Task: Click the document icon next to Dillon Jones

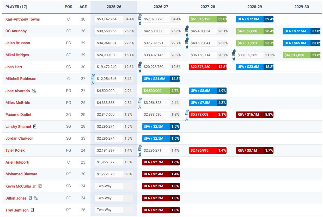Action: pyautogui.click(x=30, y=198)
